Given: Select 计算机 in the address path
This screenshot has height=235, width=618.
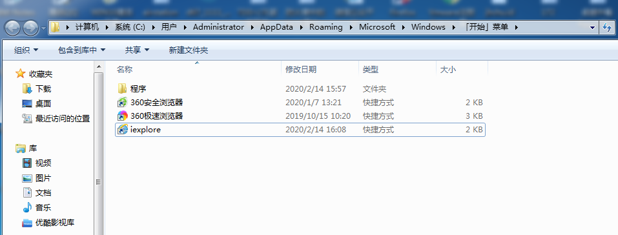Looking at the screenshot, I should [x=87, y=27].
